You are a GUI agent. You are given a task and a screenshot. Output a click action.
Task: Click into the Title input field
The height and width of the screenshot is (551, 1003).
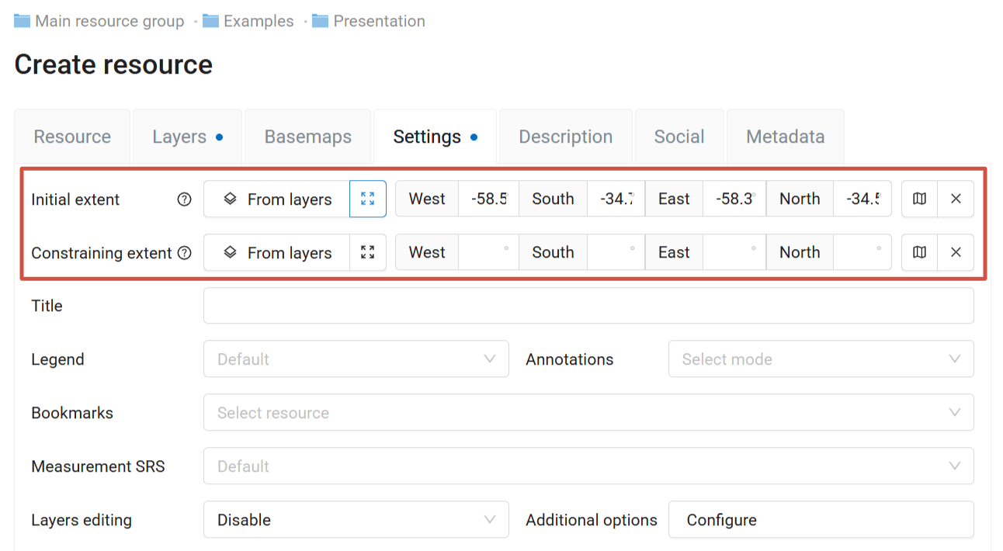click(x=588, y=306)
